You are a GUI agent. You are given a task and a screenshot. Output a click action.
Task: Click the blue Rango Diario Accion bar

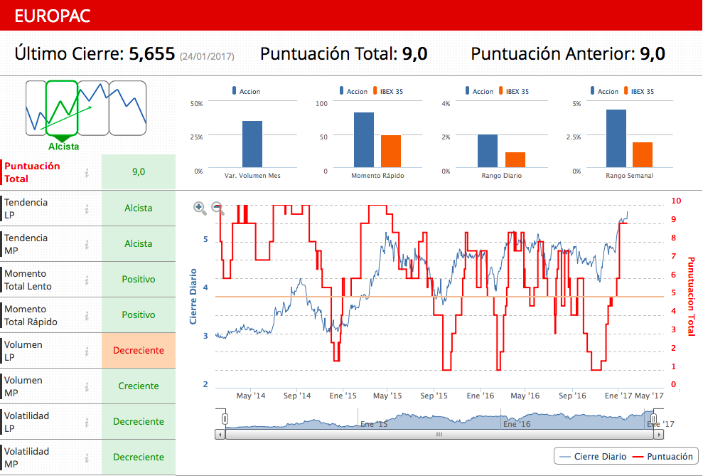(x=488, y=151)
